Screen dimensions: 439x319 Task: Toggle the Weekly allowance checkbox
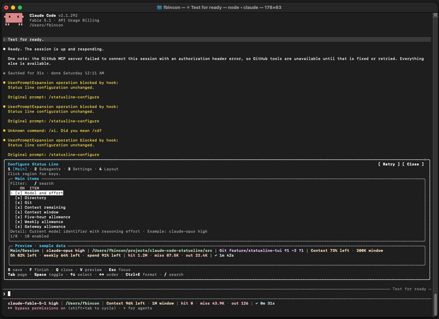coord(19,222)
